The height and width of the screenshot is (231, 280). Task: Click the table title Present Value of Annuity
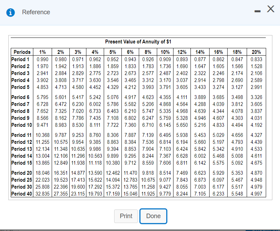[138, 42]
